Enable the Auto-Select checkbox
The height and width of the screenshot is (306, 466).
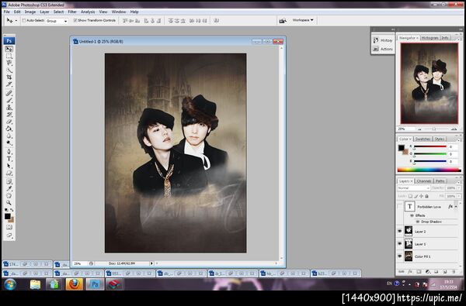pyautogui.click(x=24, y=20)
